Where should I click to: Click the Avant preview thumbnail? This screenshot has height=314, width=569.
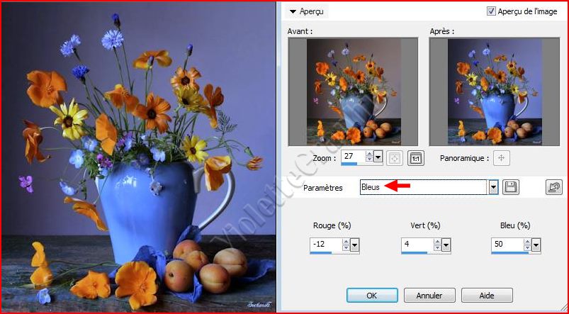[353, 91]
